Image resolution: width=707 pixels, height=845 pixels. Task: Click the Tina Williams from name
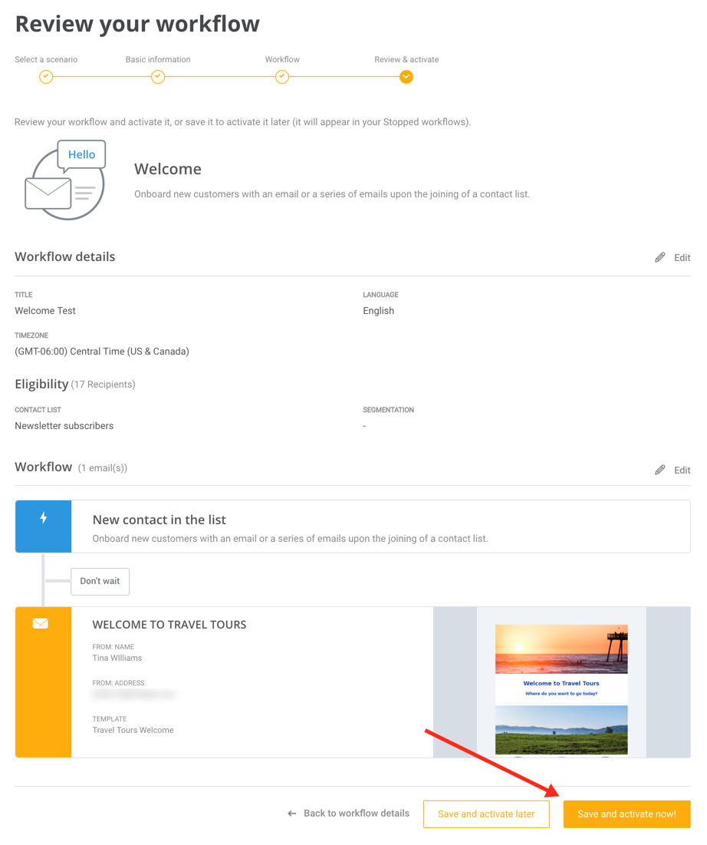[x=117, y=658]
